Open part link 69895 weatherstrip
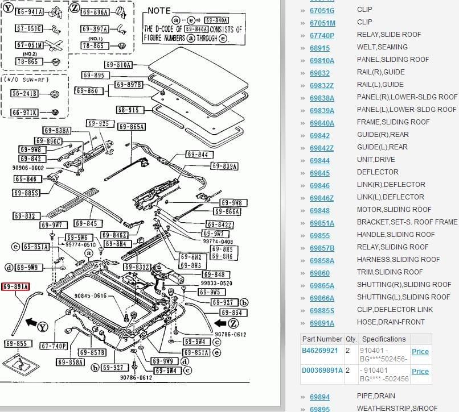This screenshot has height=412, width=459. click(319, 409)
